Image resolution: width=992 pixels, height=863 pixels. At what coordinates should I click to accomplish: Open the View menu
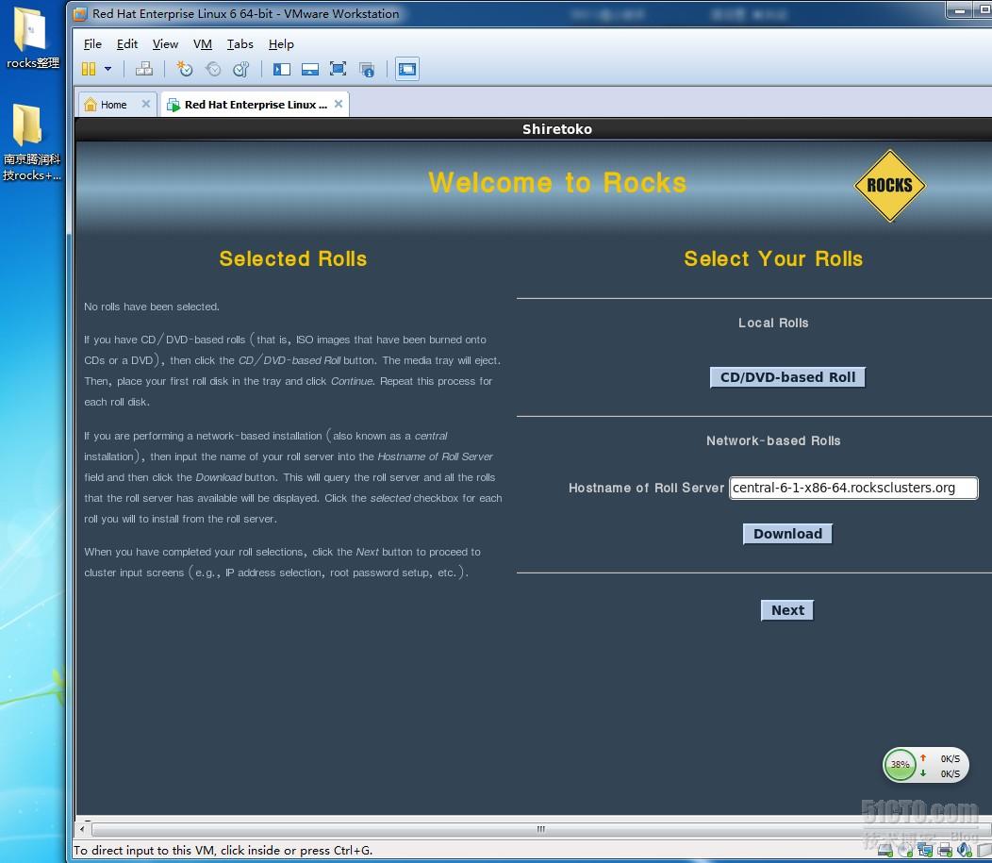pos(165,43)
